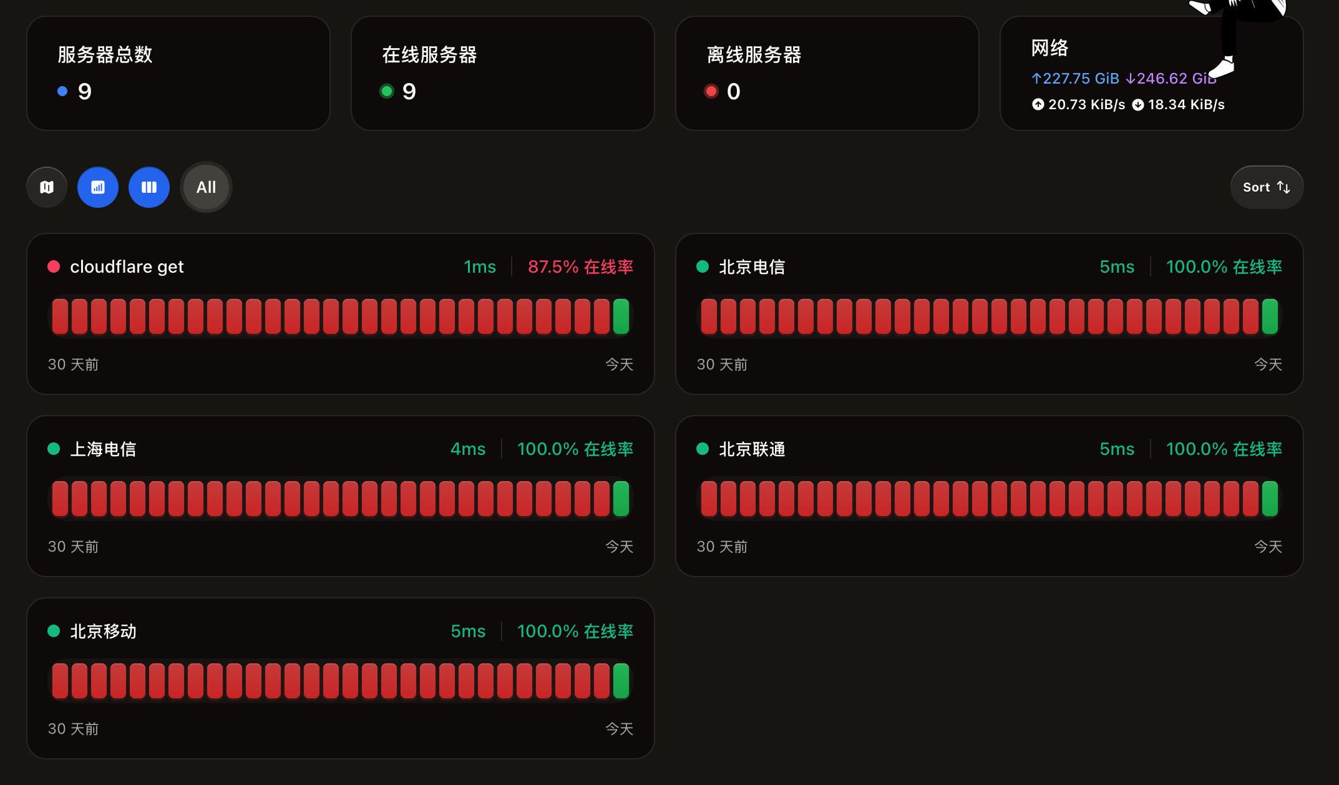Screen dimensions: 1339x785
Task: Toggle the service monitor chart view
Action: pyautogui.click(x=98, y=187)
